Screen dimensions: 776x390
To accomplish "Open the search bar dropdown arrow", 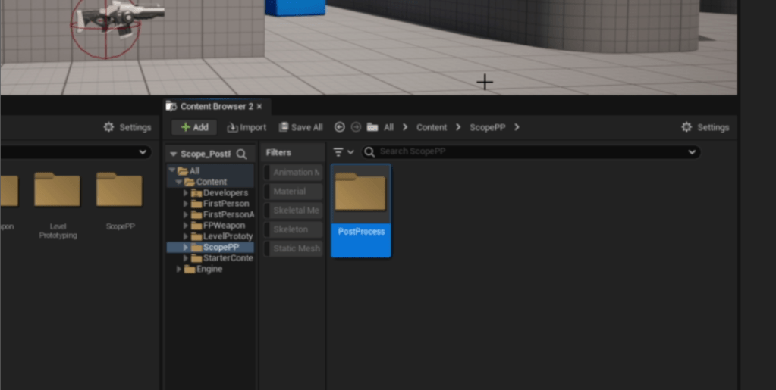I will [x=691, y=152].
